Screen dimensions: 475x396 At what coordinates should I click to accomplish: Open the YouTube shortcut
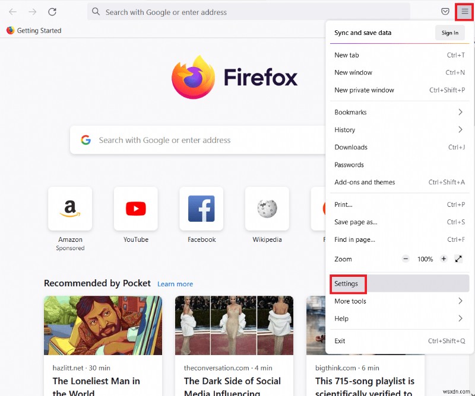tap(135, 209)
